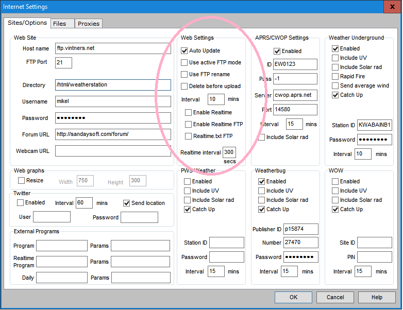The height and width of the screenshot is (310, 403).
Task: Disable the Weatherbug Enabled checkbox
Action: [x=262, y=182]
